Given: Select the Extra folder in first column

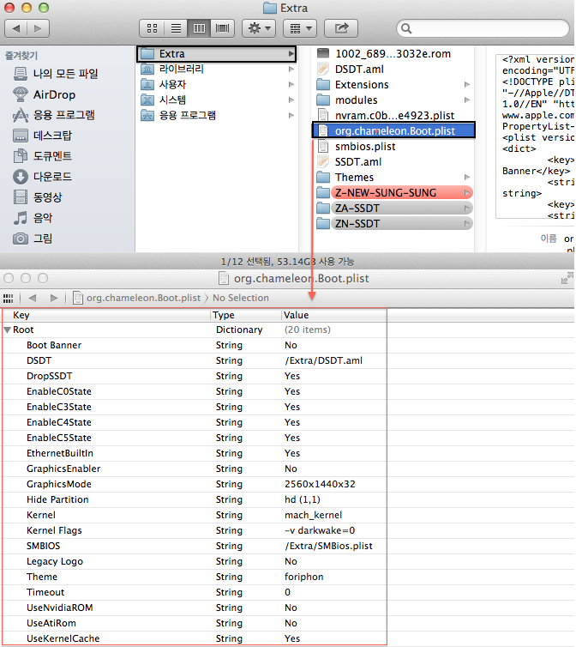Looking at the screenshot, I should pyautogui.click(x=217, y=54).
